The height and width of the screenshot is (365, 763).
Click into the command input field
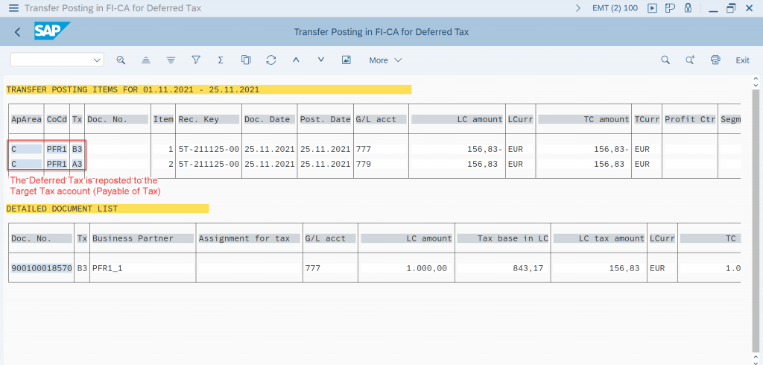[51, 60]
